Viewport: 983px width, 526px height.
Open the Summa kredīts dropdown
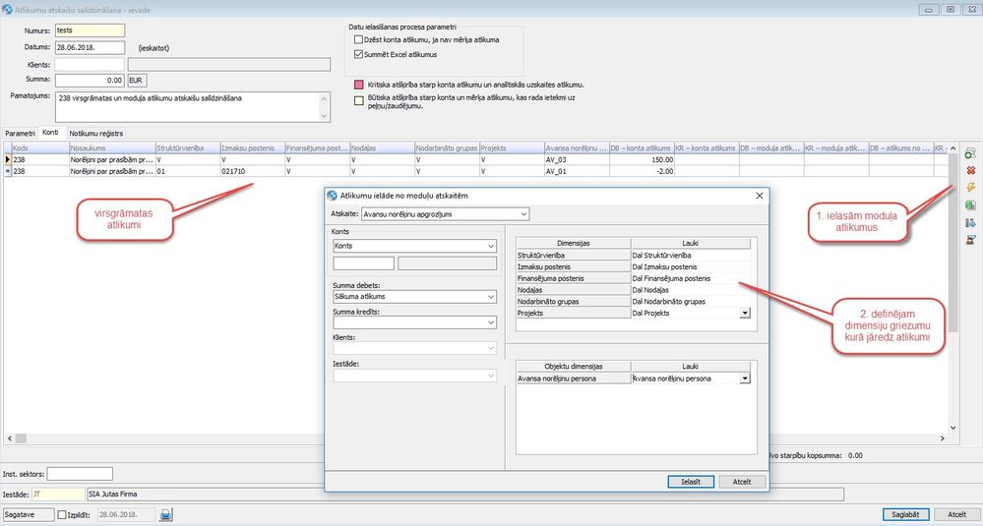pyautogui.click(x=490, y=321)
